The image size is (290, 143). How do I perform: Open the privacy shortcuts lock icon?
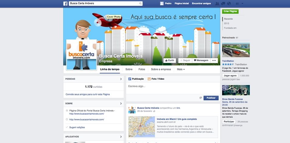click(237, 4)
